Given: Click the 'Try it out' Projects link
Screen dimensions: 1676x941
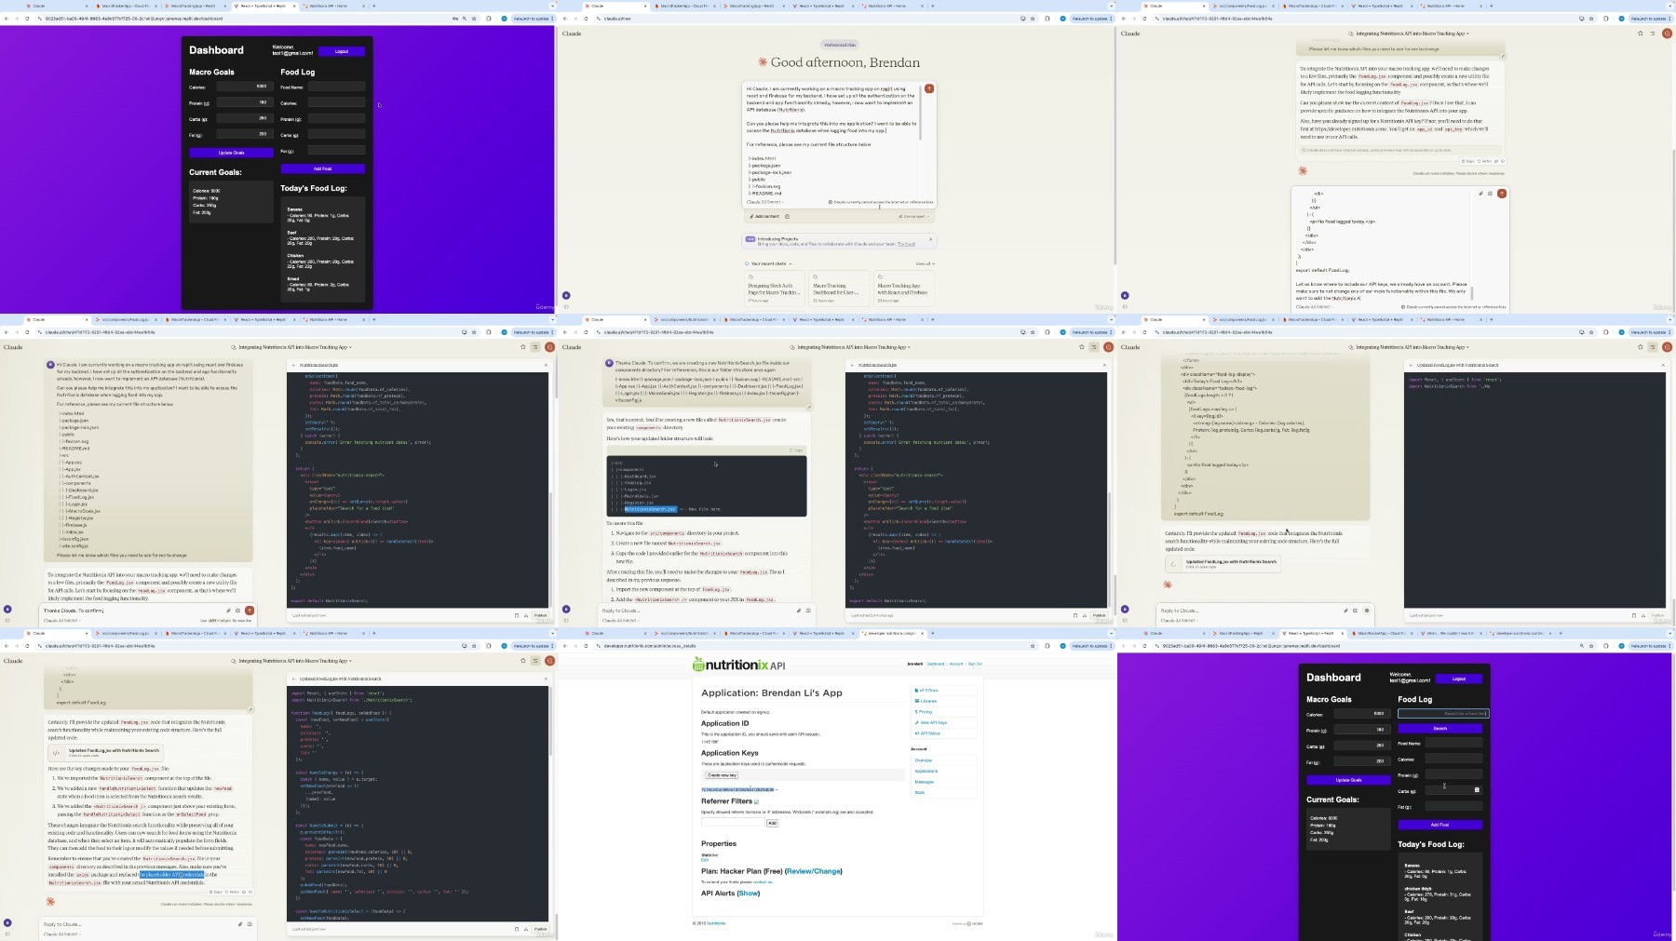Looking at the screenshot, I should coord(906,244).
